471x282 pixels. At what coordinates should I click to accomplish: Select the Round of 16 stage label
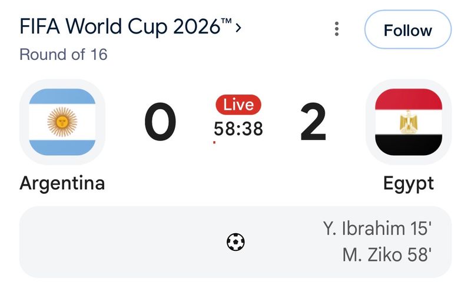64,55
